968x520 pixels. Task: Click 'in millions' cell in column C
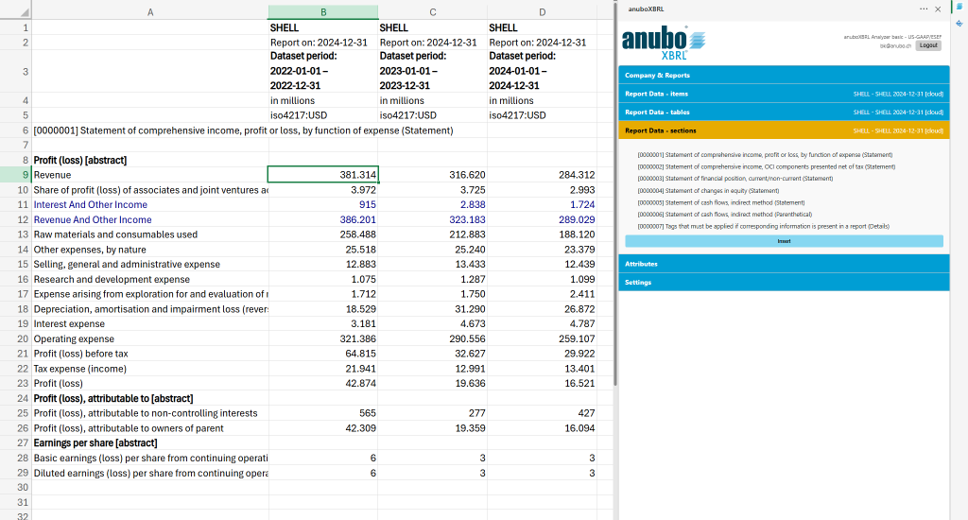pyautogui.click(x=432, y=100)
